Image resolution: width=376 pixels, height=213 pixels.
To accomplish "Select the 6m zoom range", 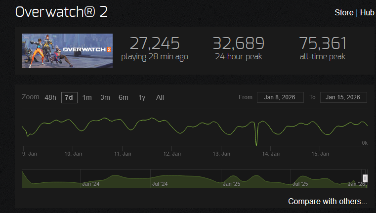I will 123,97.
